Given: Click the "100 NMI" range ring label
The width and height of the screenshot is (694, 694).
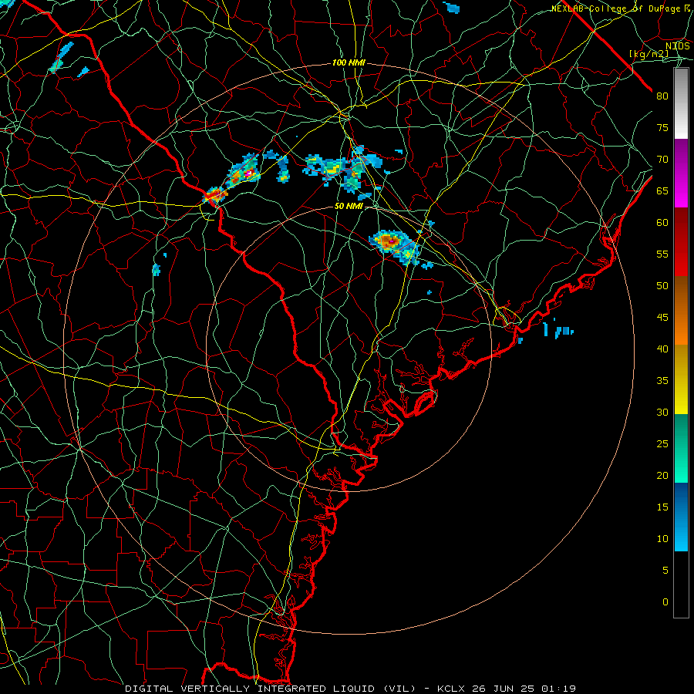Looking at the screenshot, I should coord(349,63).
